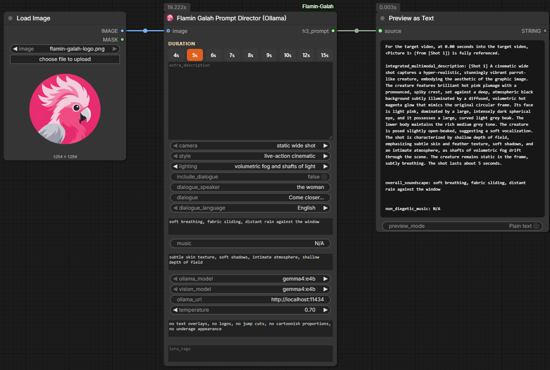Viewport: 550px width, 370px height.
Task: Click the lora_tags input field
Action: point(251,354)
